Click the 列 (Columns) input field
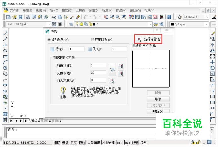Screen dimensions: 218x147 coord(119,49)
